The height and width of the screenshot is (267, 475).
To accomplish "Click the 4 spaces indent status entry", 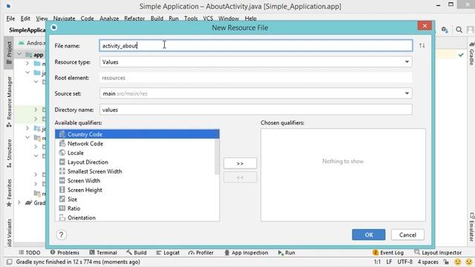I will point(427,262).
